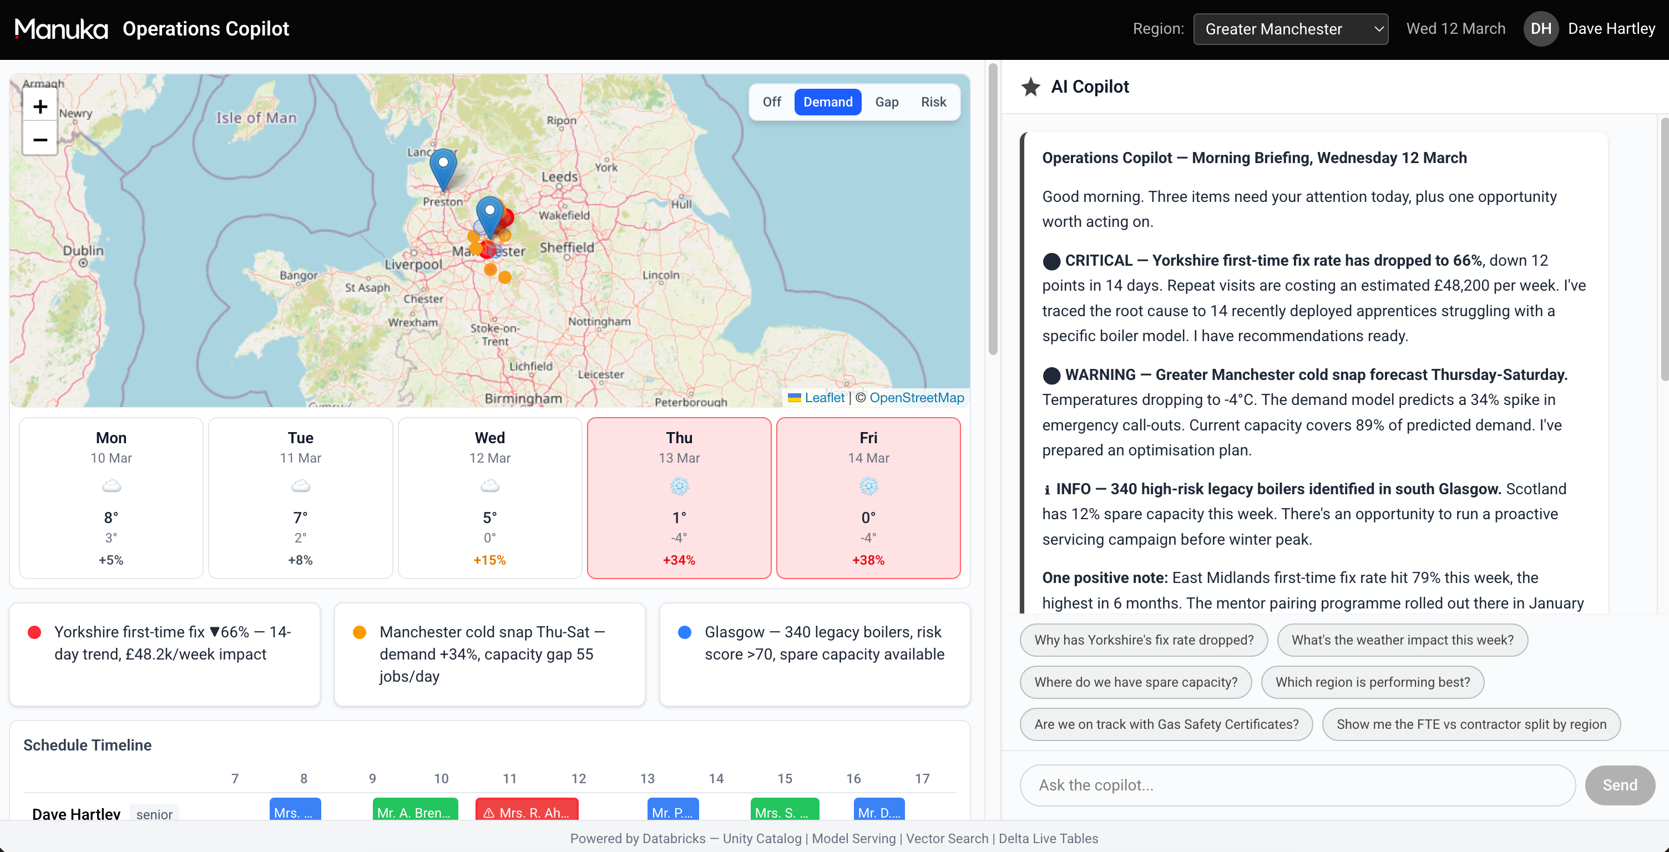
Task: Click the 'Ask the copilot...' input field
Action: click(x=1297, y=785)
